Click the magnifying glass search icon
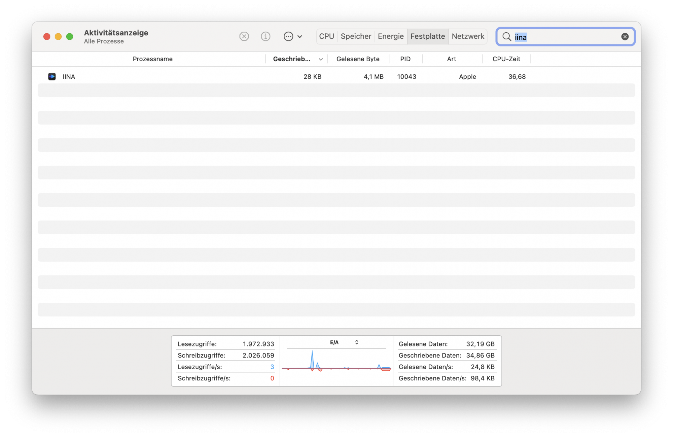This screenshot has height=437, width=673. pyautogui.click(x=506, y=37)
